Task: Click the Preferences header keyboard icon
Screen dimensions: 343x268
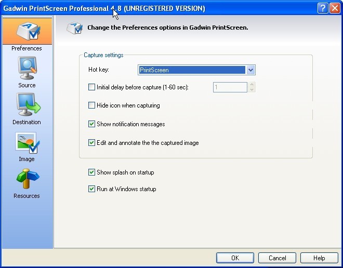Action: tap(75, 28)
